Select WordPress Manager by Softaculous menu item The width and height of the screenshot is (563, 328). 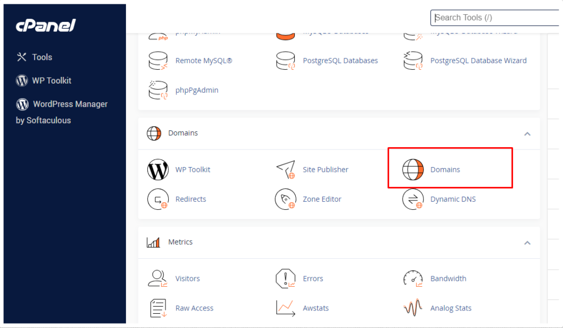click(x=62, y=112)
